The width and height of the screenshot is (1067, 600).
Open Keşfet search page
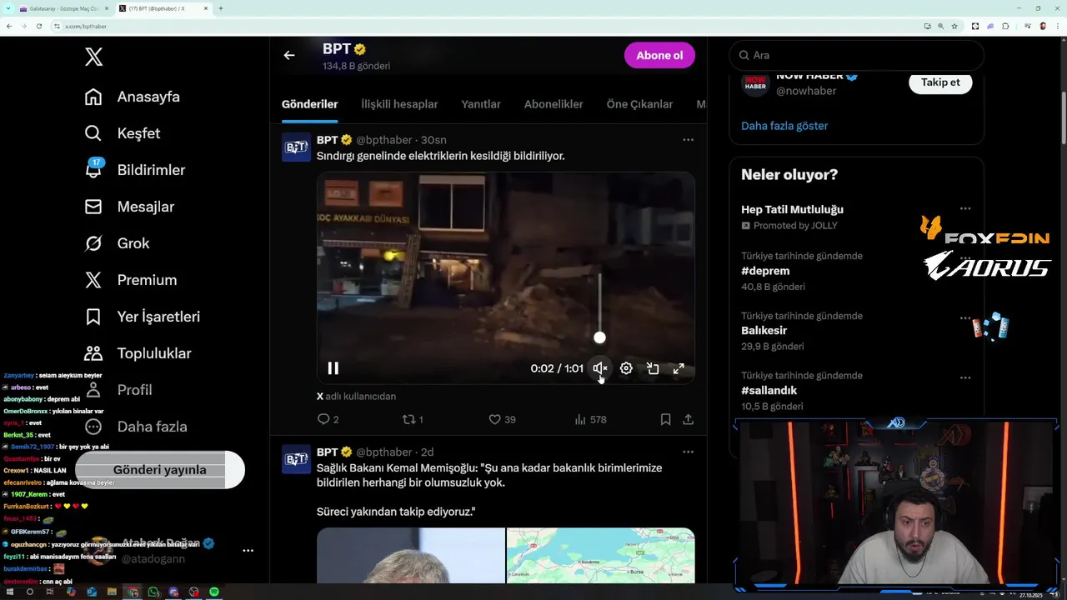coord(123,133)
